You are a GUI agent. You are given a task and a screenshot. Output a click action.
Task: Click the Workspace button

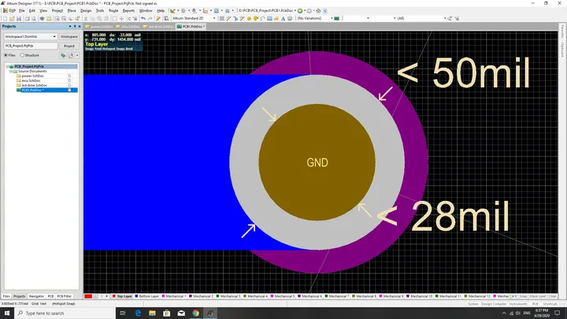(69, 36)
